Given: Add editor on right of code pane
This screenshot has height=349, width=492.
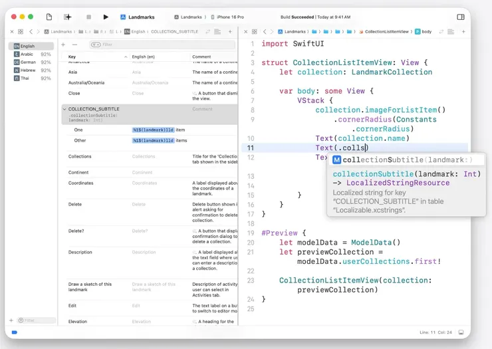Looking at the screenshot, I should point(463,32).
